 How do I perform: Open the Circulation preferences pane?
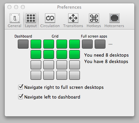(50, 20)
